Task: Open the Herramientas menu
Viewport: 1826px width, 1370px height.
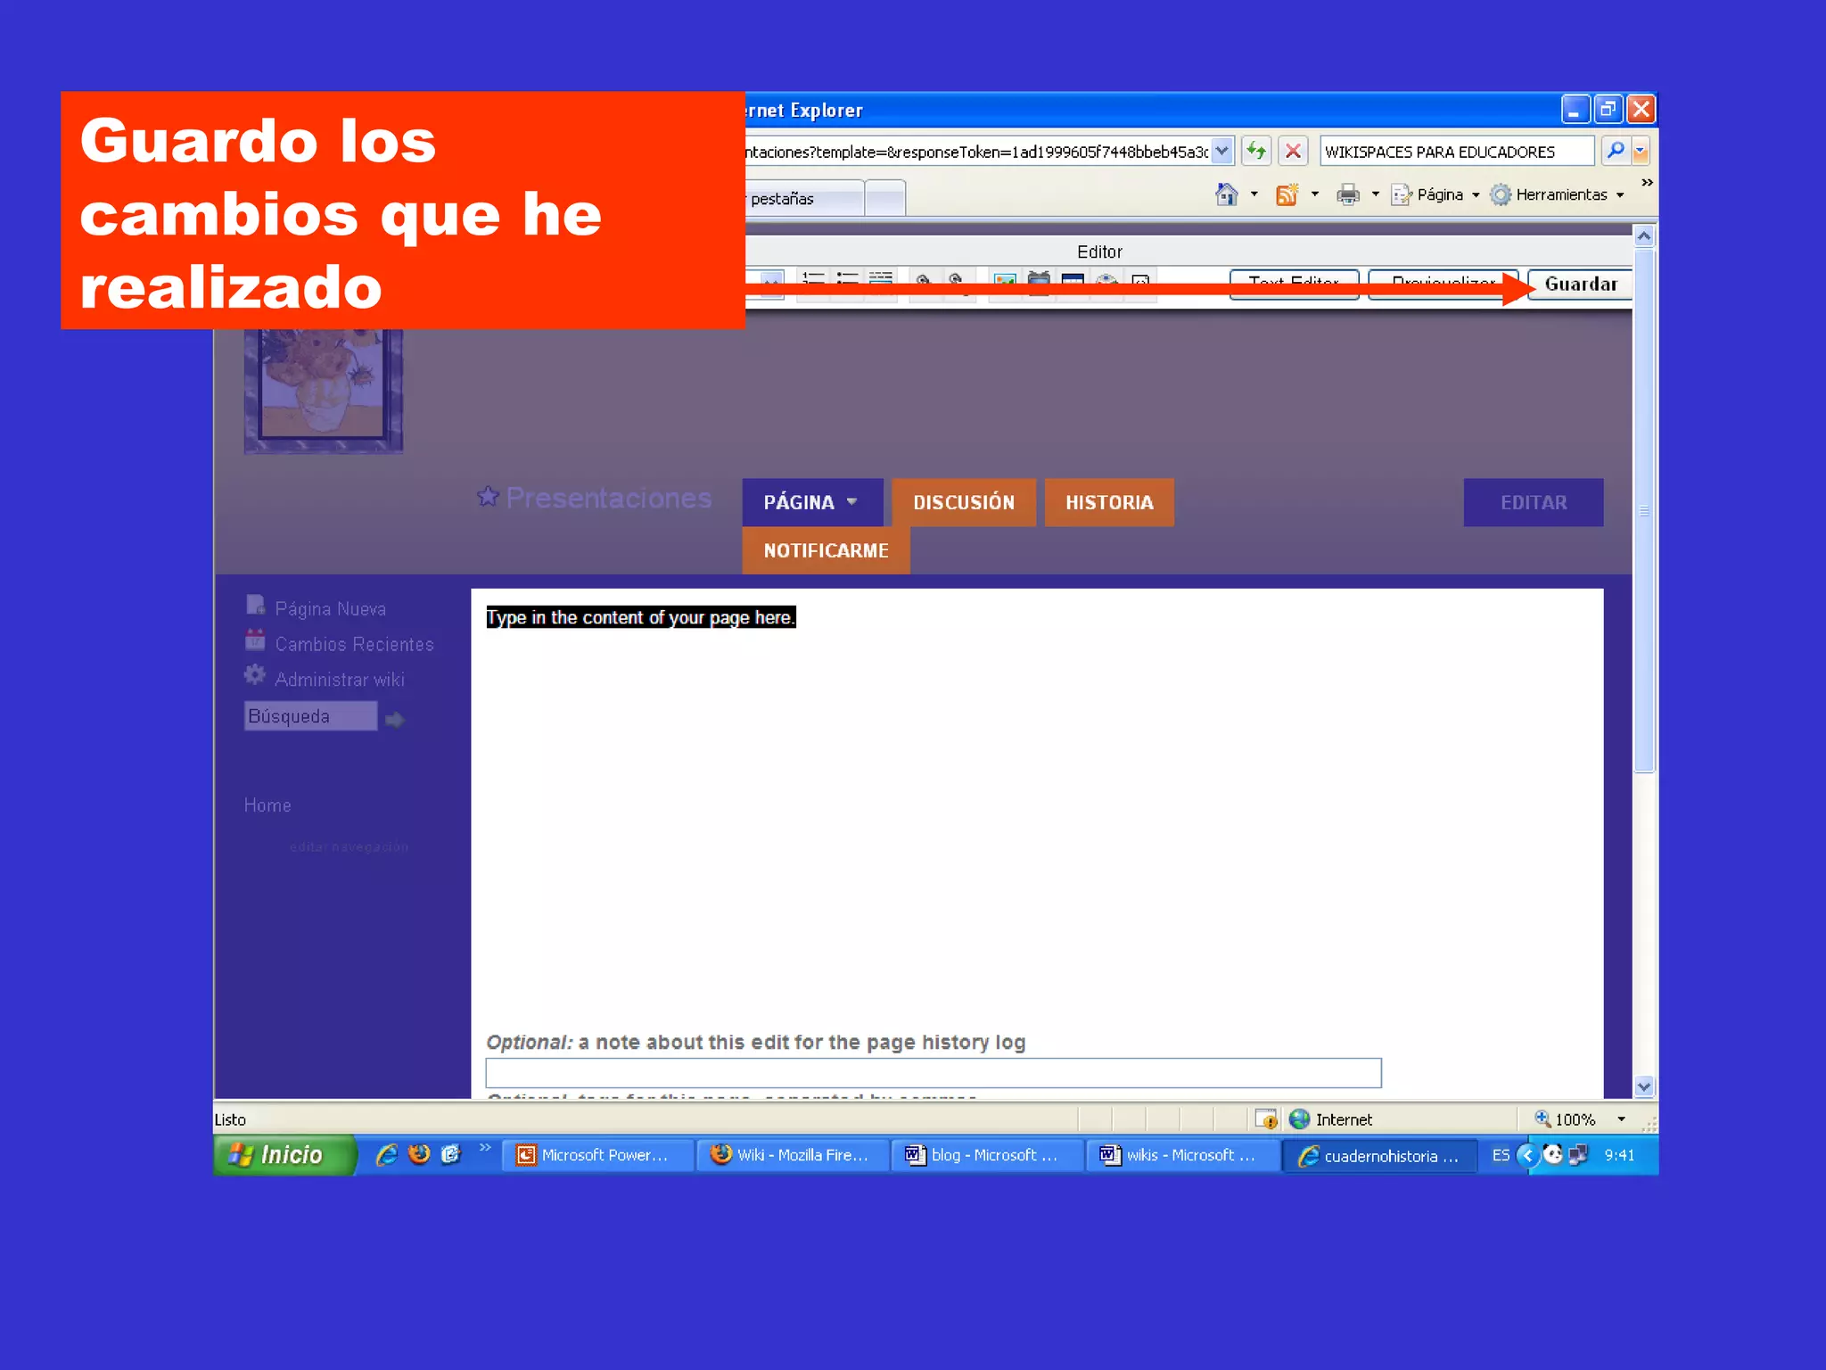Action: tap(1558, 194)
